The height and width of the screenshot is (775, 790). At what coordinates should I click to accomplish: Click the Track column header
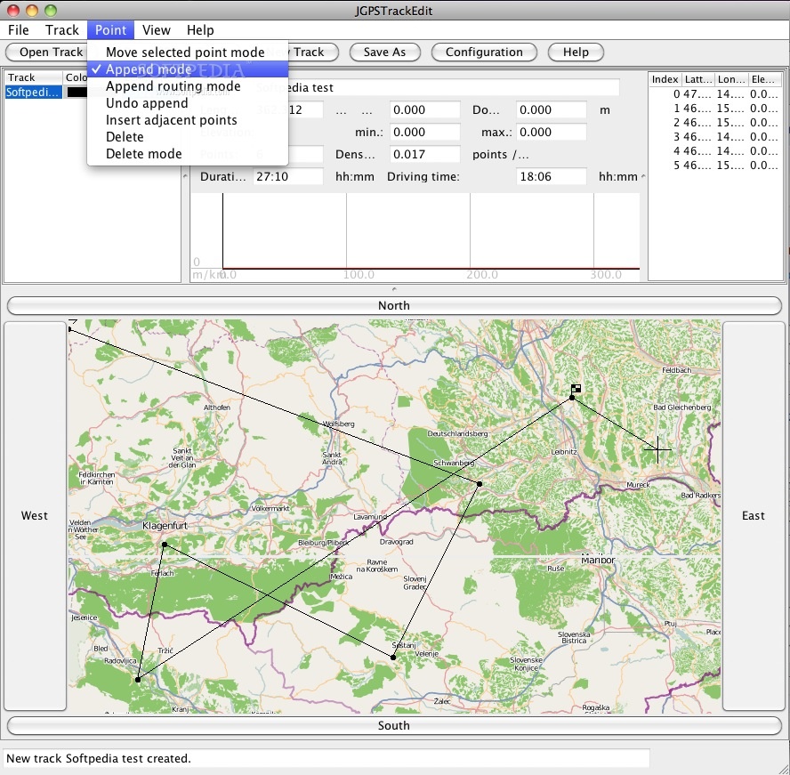pyautogui.click(x=33, y=77)
